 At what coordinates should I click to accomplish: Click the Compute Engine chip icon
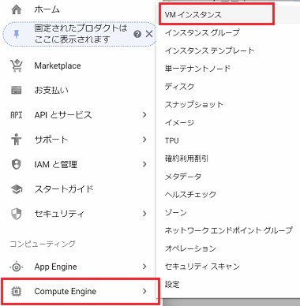tap(17, 291)
